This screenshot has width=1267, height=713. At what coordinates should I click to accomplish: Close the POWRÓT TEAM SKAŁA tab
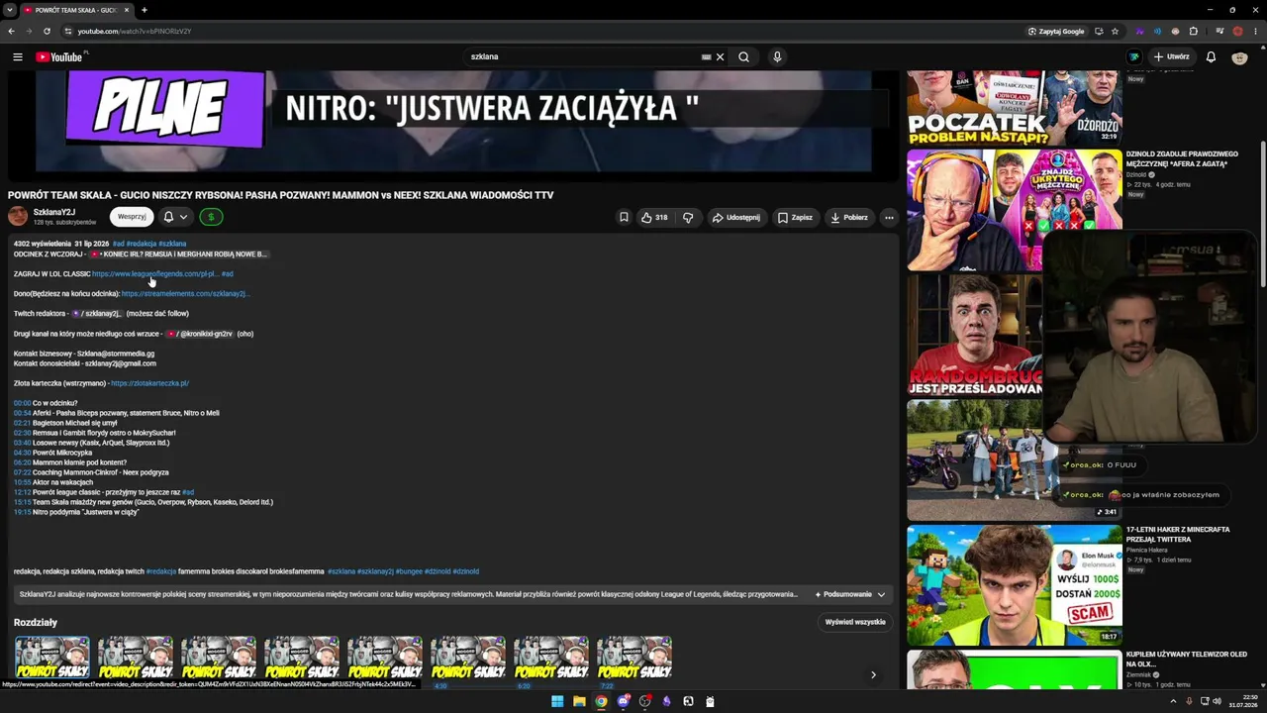(126, 10)
